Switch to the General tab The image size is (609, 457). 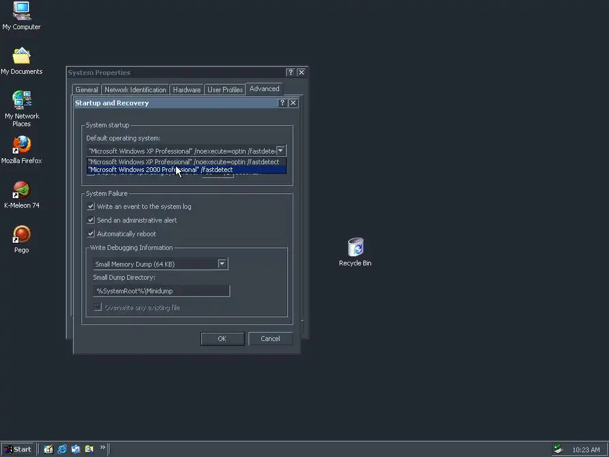[87, 90]
